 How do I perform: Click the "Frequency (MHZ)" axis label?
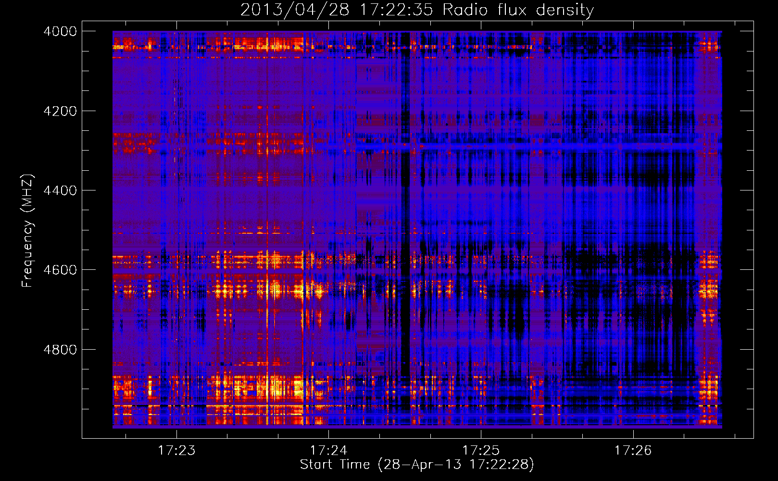tap(27, 231)
